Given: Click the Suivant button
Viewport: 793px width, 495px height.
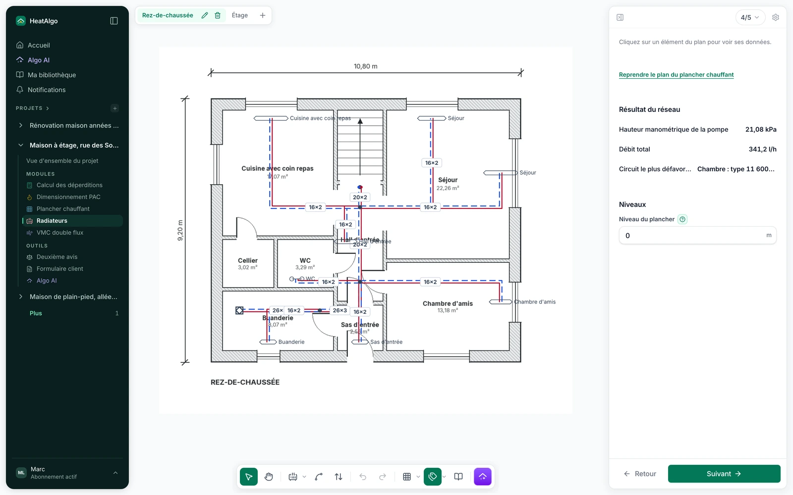Looking at the screenshot, I should (724, 474).
